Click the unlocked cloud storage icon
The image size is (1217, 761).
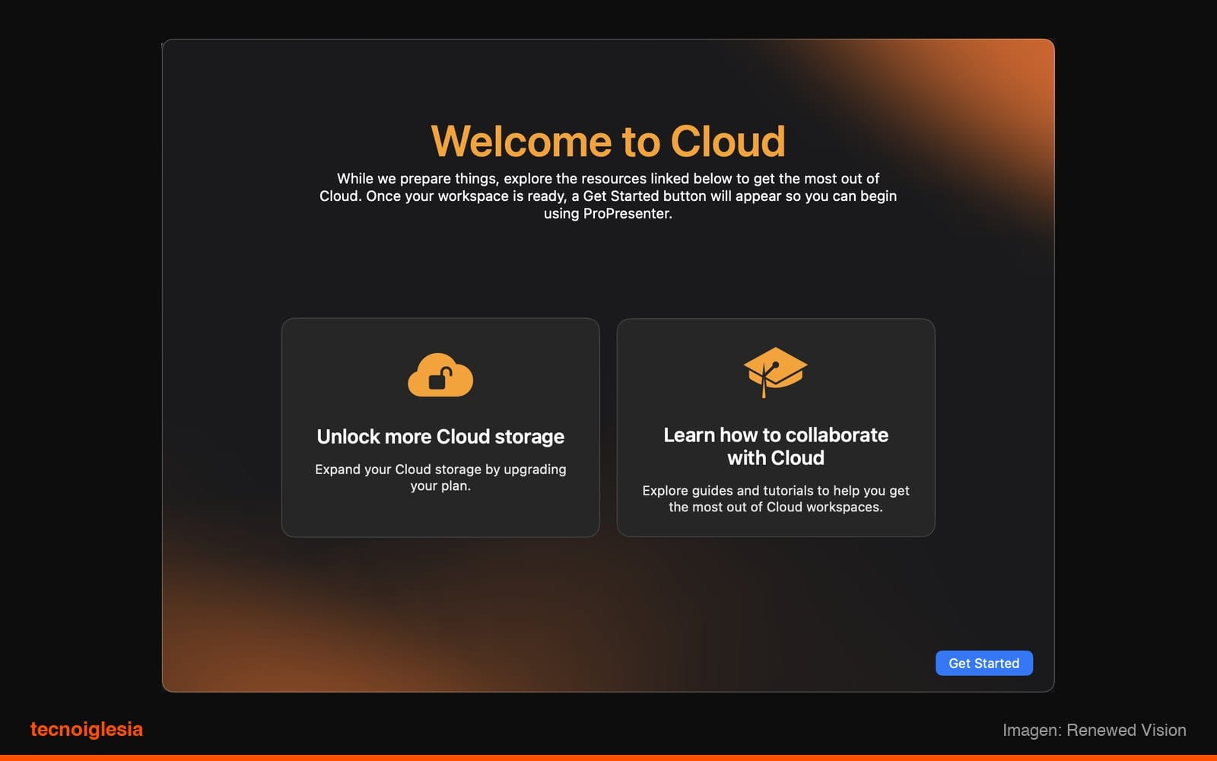pos(440,374)
